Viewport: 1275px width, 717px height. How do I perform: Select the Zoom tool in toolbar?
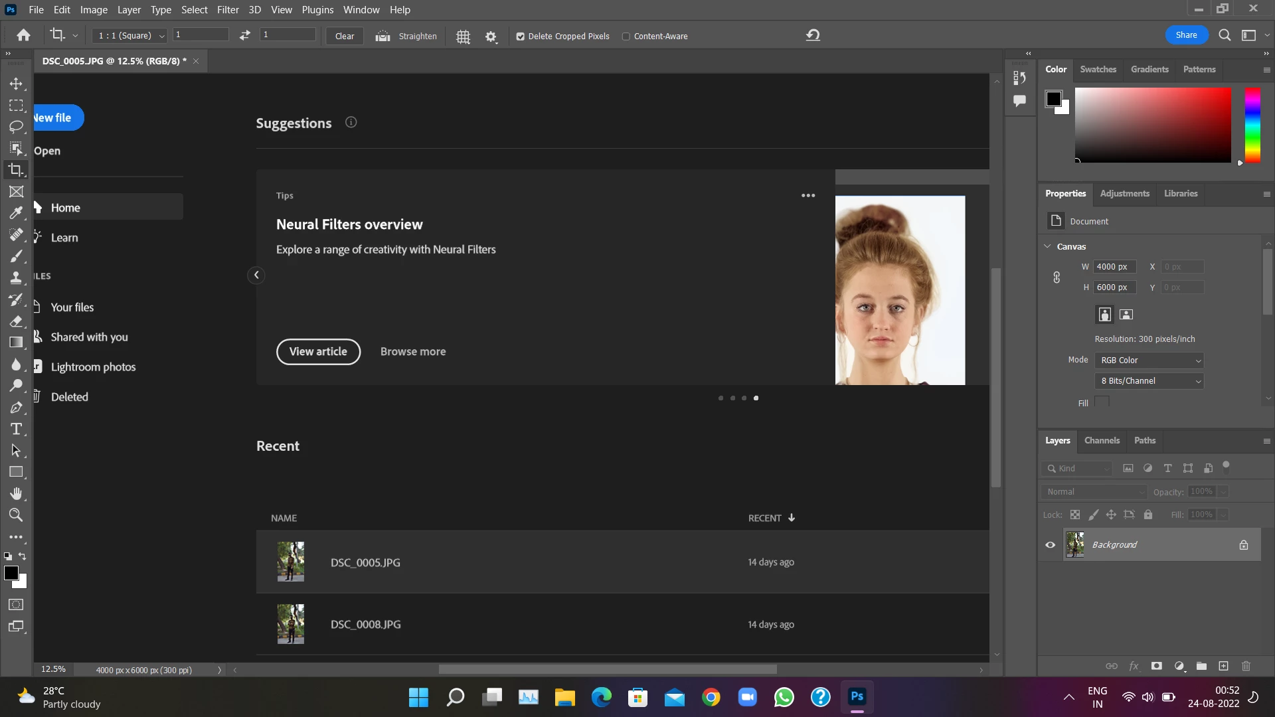coord(16,515)
